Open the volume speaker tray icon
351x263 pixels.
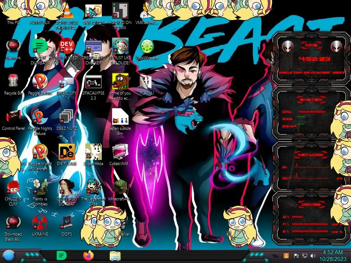(x=313, y=255)
